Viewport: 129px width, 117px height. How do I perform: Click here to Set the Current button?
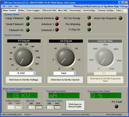point(65,80)
